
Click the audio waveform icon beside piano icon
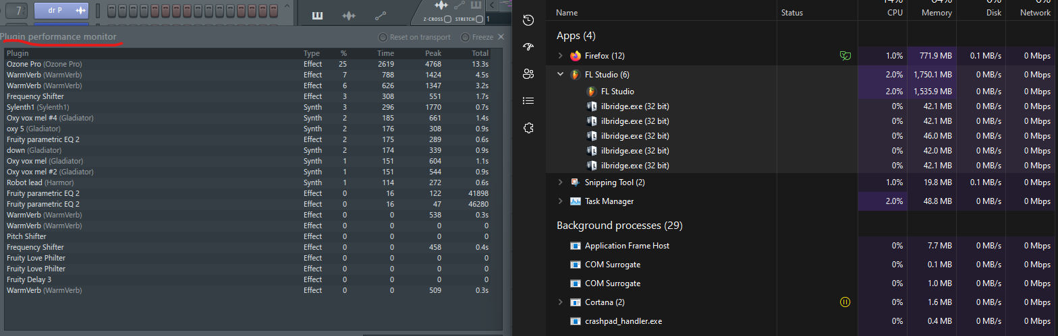[x=349, y=16]
